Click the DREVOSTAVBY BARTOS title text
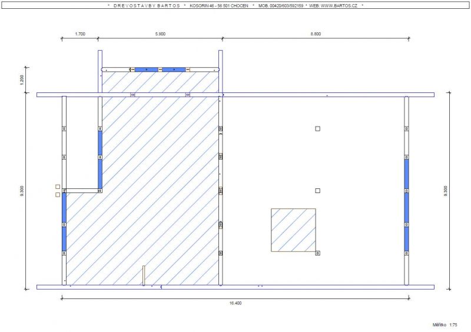Image resolution: width=471 pixels, height=332 pixels. tap(147, 5)
